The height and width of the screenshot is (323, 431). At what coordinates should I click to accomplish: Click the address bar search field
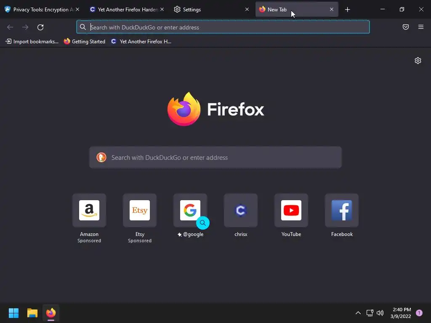coord(223,27)
